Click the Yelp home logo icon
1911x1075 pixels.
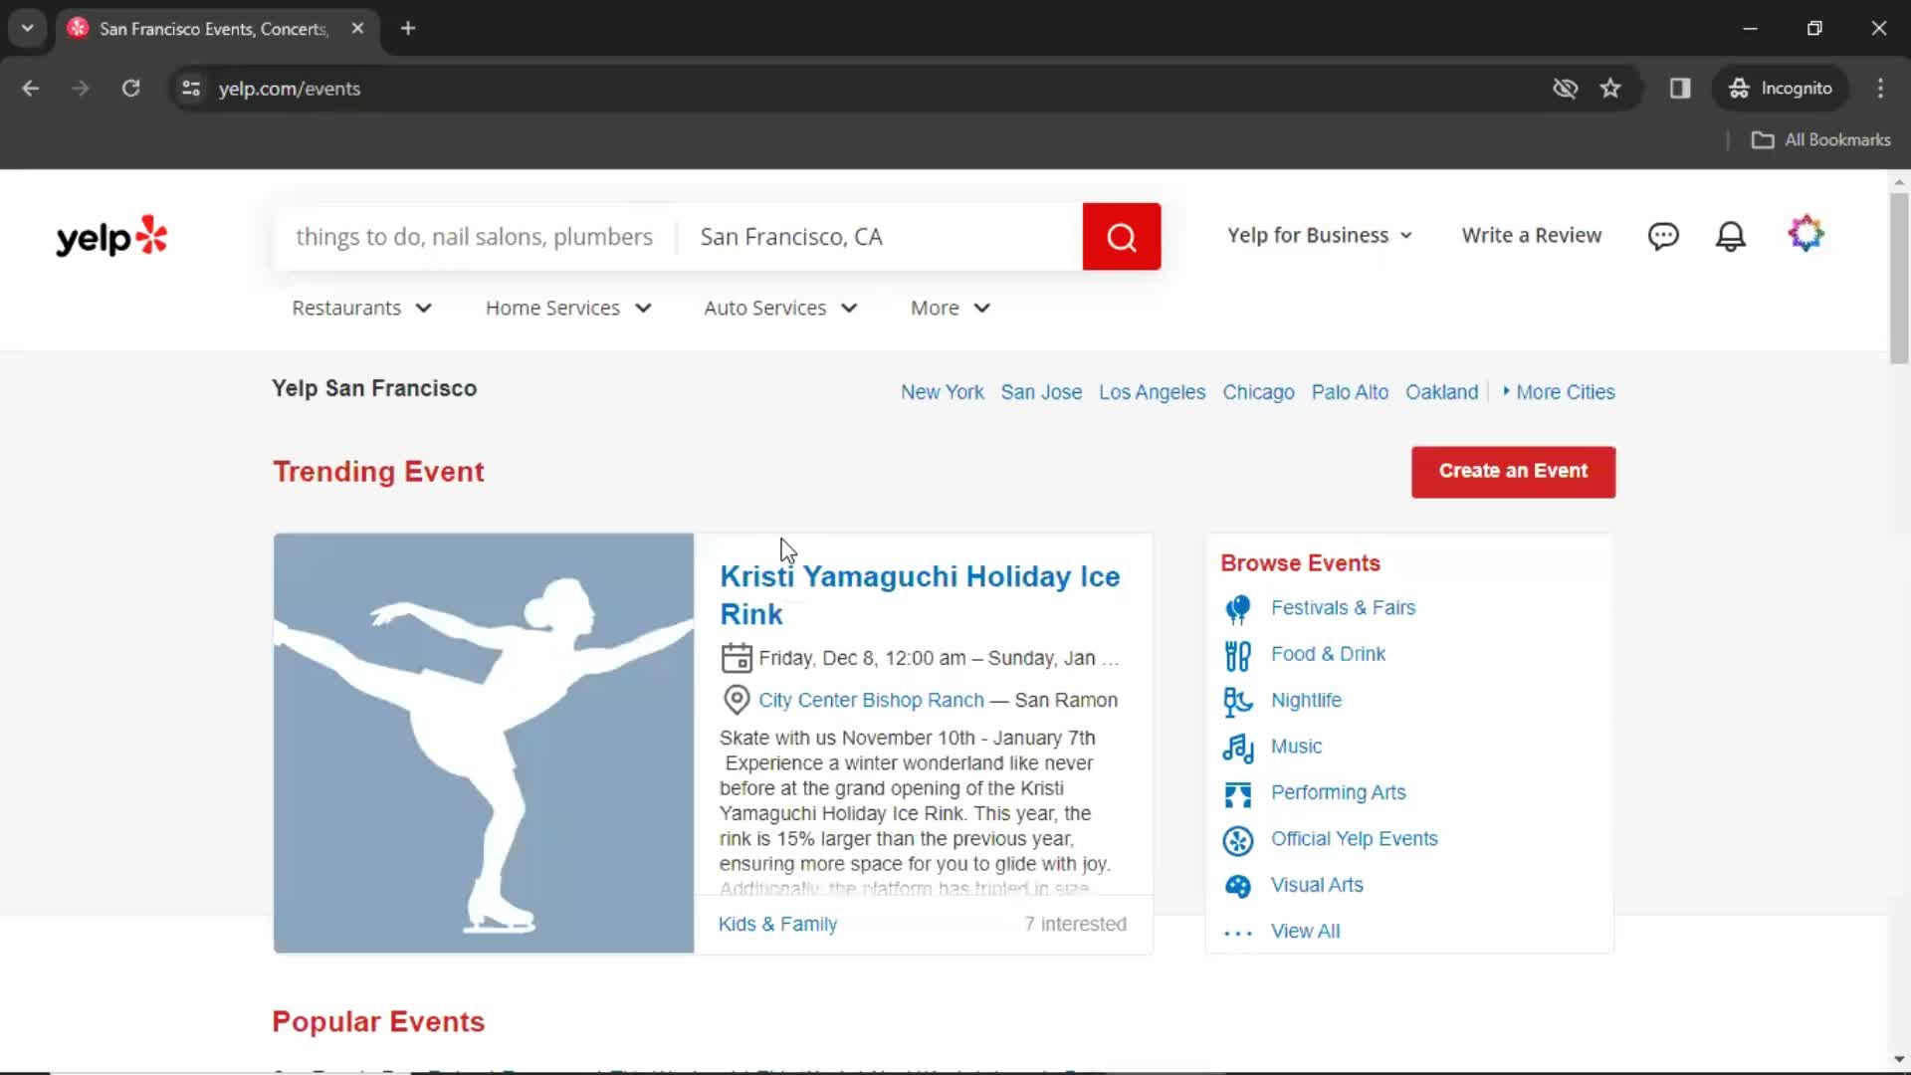(110, 236)
